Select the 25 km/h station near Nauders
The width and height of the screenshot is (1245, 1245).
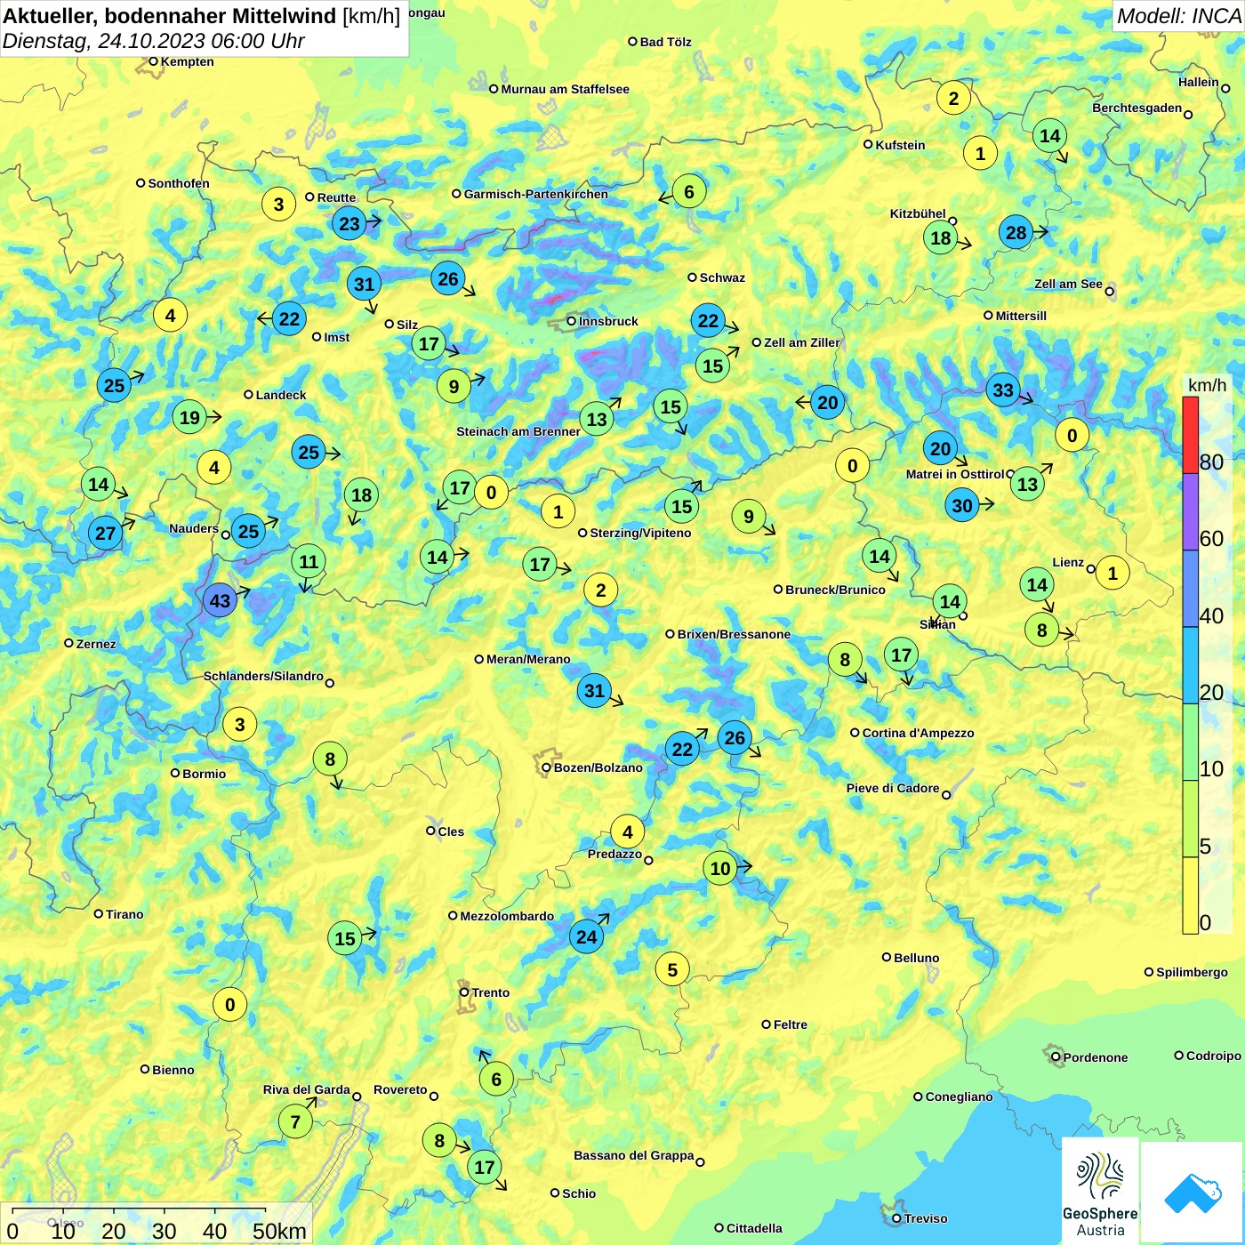click(x=248, y=532)
